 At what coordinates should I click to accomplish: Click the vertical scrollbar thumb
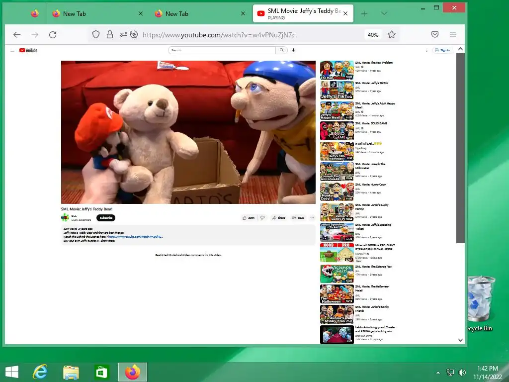tap(460, 148)
